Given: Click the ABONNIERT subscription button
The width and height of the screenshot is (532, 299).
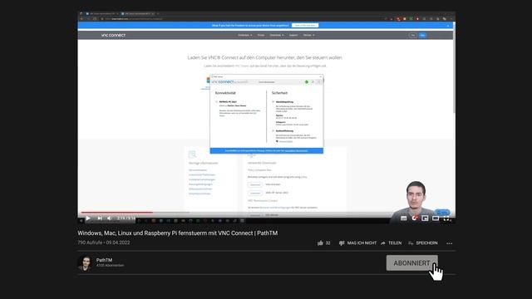Looking at the screenshot, I should click(x=412, y=263).
